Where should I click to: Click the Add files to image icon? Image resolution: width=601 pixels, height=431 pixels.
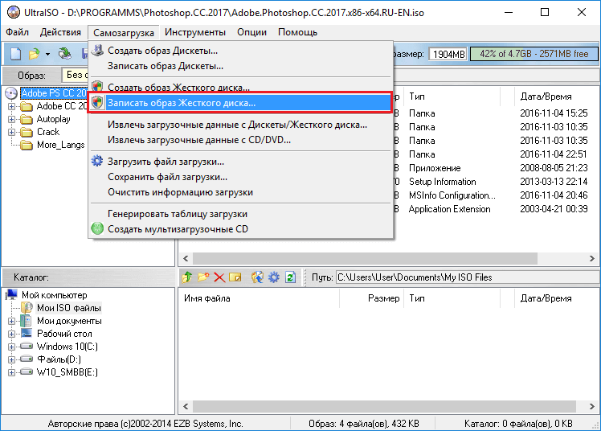pos(257,277)
